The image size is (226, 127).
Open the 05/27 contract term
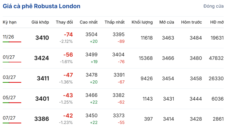click(9, 98)
